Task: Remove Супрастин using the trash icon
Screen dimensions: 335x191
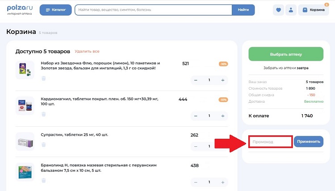Action: pos(43,145)
